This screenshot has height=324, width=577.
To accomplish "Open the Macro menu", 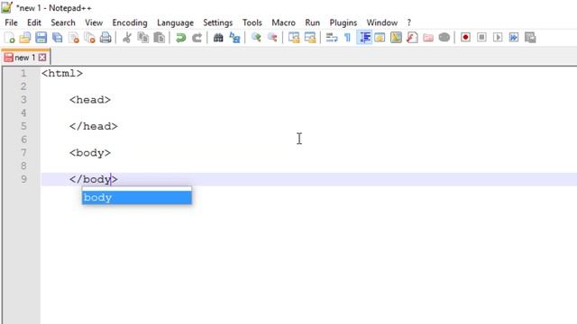I will coord(283,22).
